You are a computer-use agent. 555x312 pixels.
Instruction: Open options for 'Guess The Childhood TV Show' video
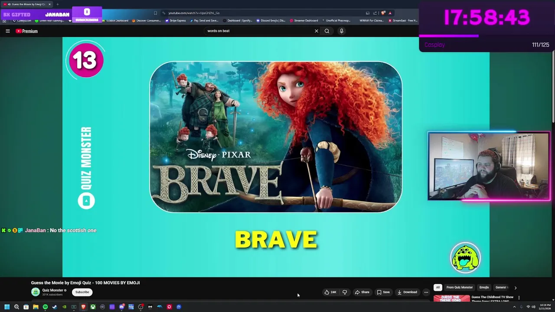(519, 298)
